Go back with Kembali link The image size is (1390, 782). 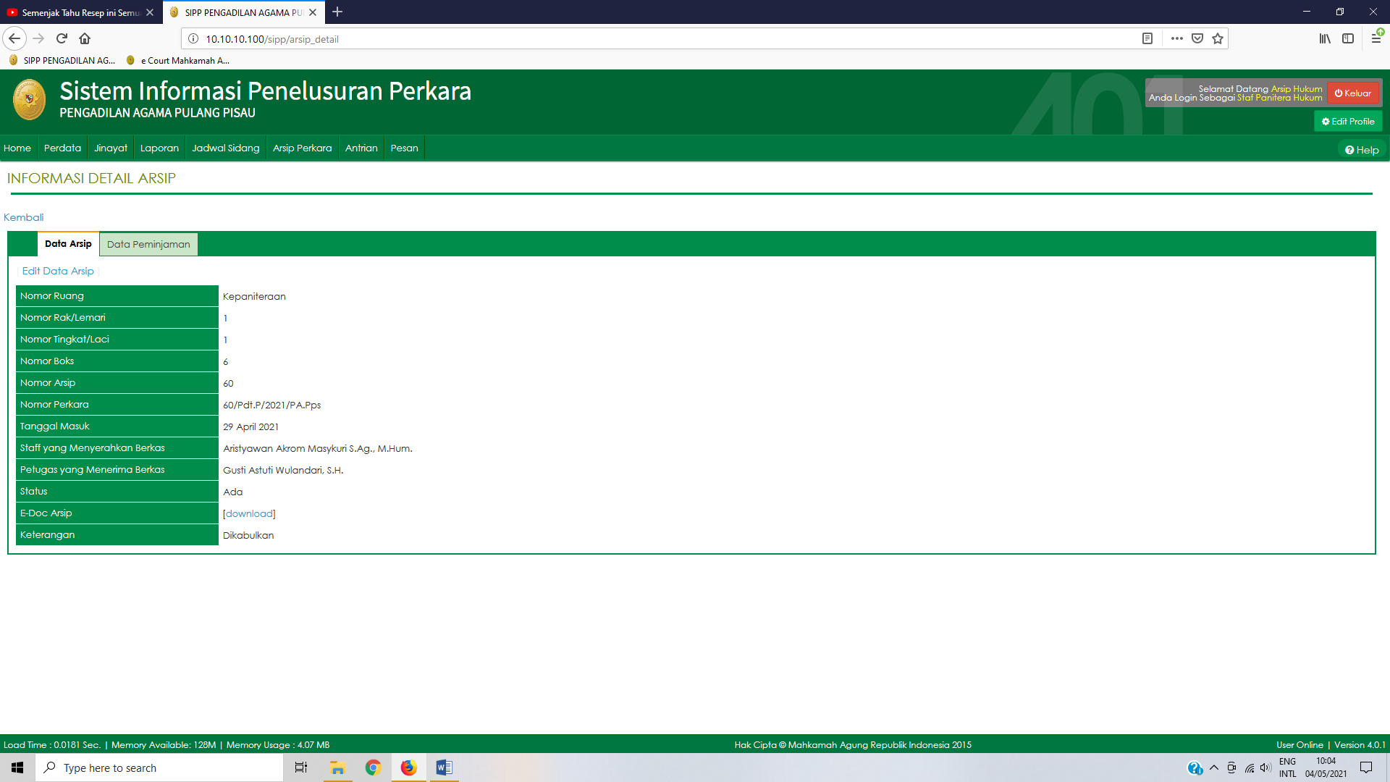point(23,217)
